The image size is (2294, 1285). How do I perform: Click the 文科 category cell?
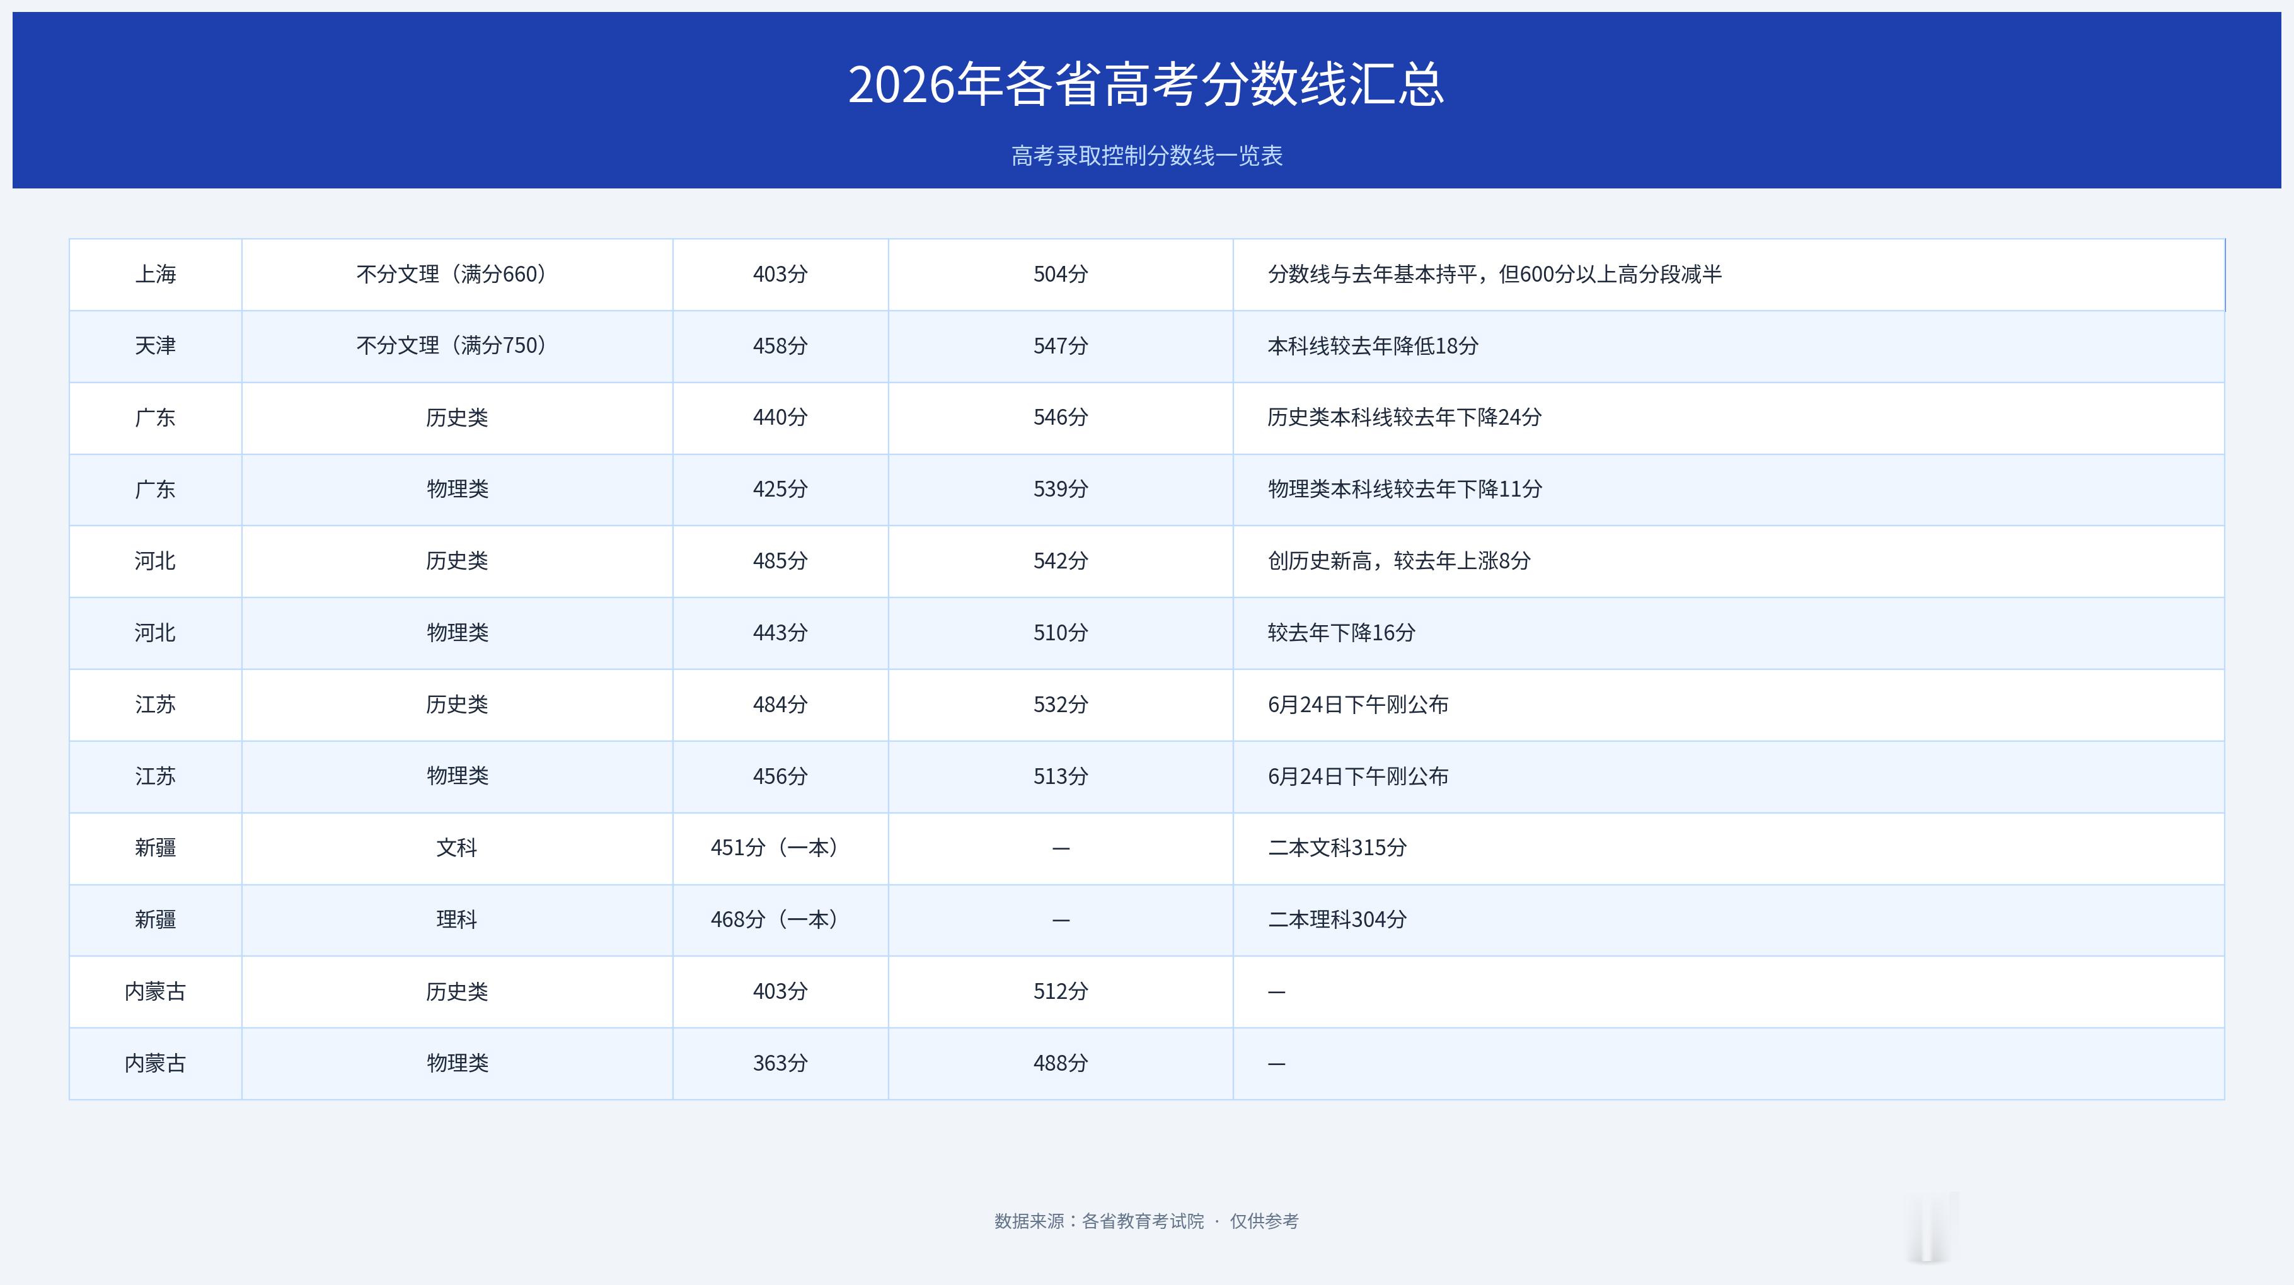tap(457, 849)
